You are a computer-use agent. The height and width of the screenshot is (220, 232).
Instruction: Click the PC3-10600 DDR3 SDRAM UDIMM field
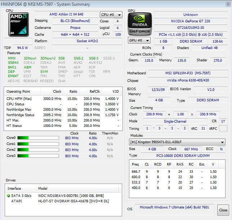click(183, 156)
